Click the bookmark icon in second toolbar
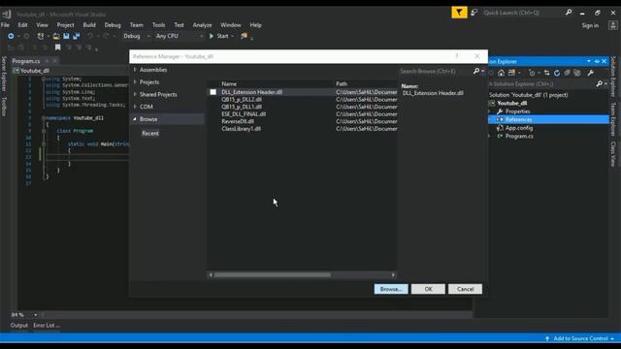621x349 pixels. [58, 48]
